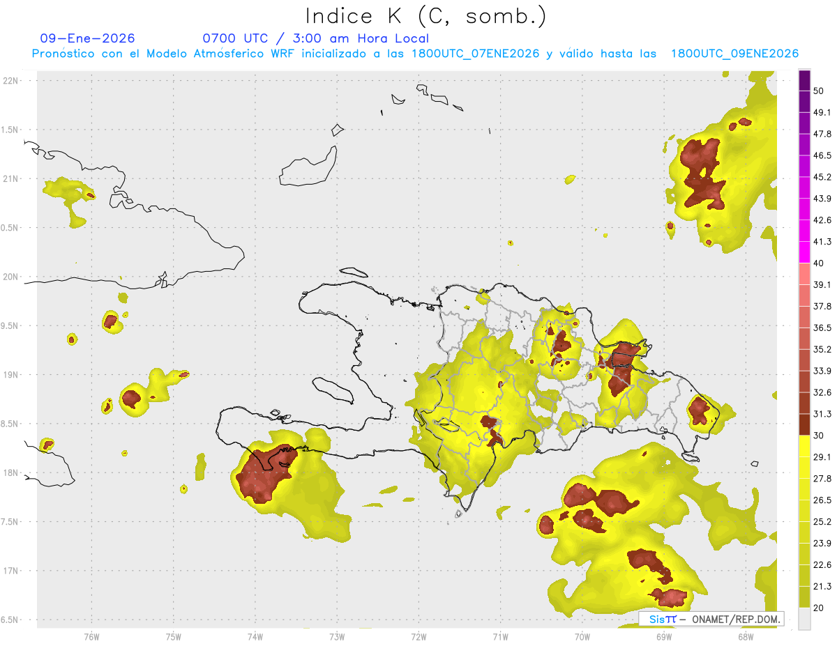Click the legend value "36.5"
This screenshot has height=646, width=837.
[822, 328]
